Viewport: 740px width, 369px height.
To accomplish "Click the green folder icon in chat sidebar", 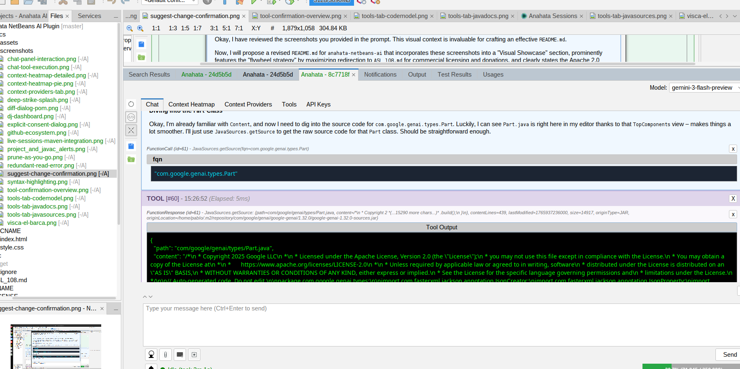I will (x=131, y=159).
